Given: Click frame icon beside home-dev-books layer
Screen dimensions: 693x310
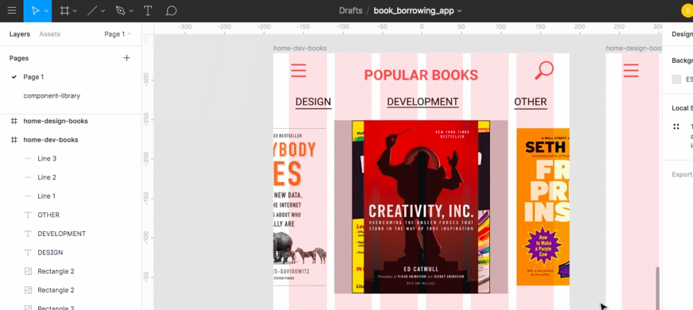Looking at the screenshot, I should 14,140.
